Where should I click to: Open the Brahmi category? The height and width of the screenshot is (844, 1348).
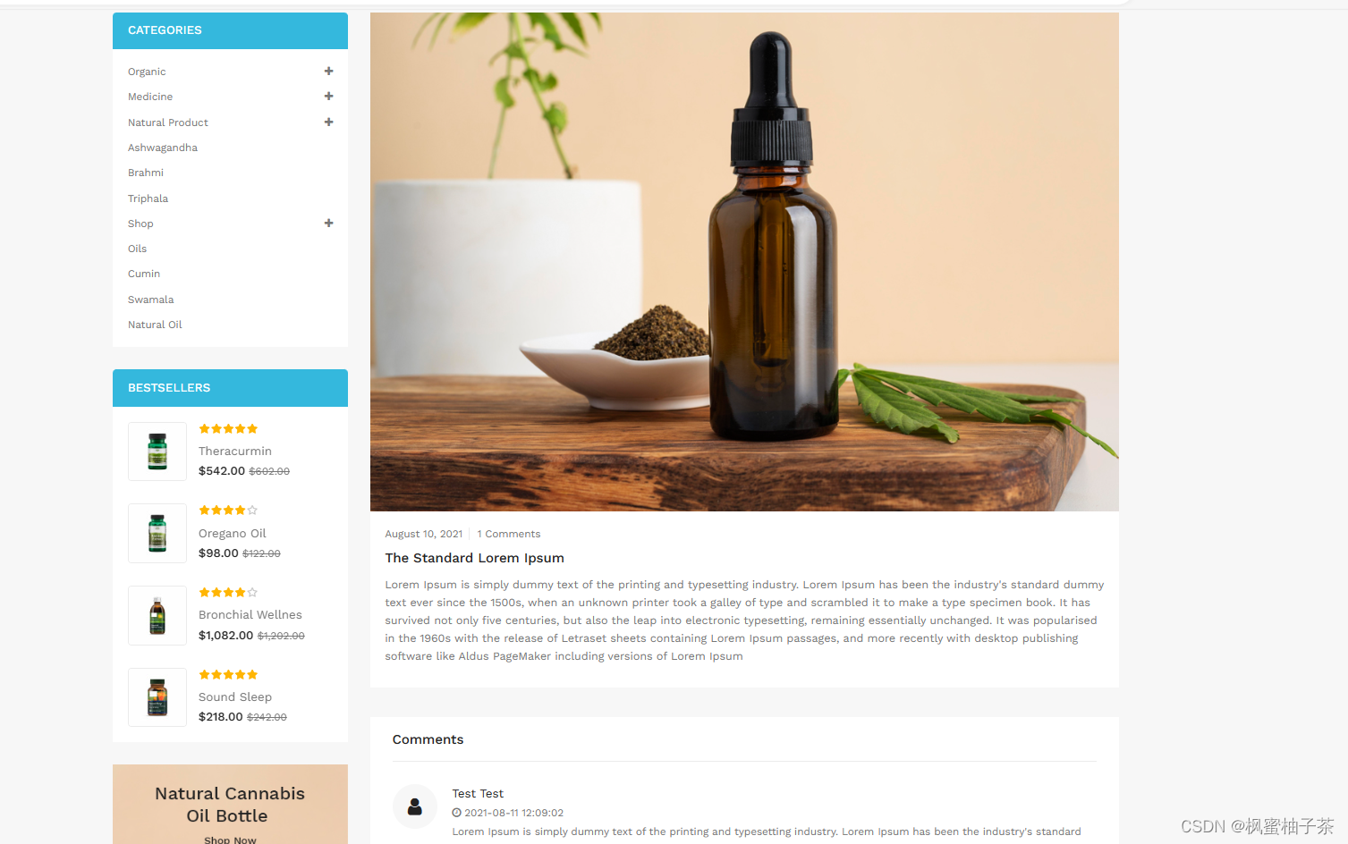pyautogui.click(x=146, y=173)
